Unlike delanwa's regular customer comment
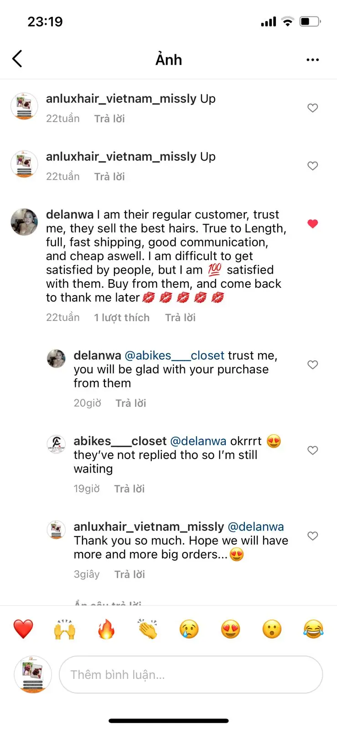Image resolution: width=337 pixels, height=730 pixels. [x=312, y=224]
